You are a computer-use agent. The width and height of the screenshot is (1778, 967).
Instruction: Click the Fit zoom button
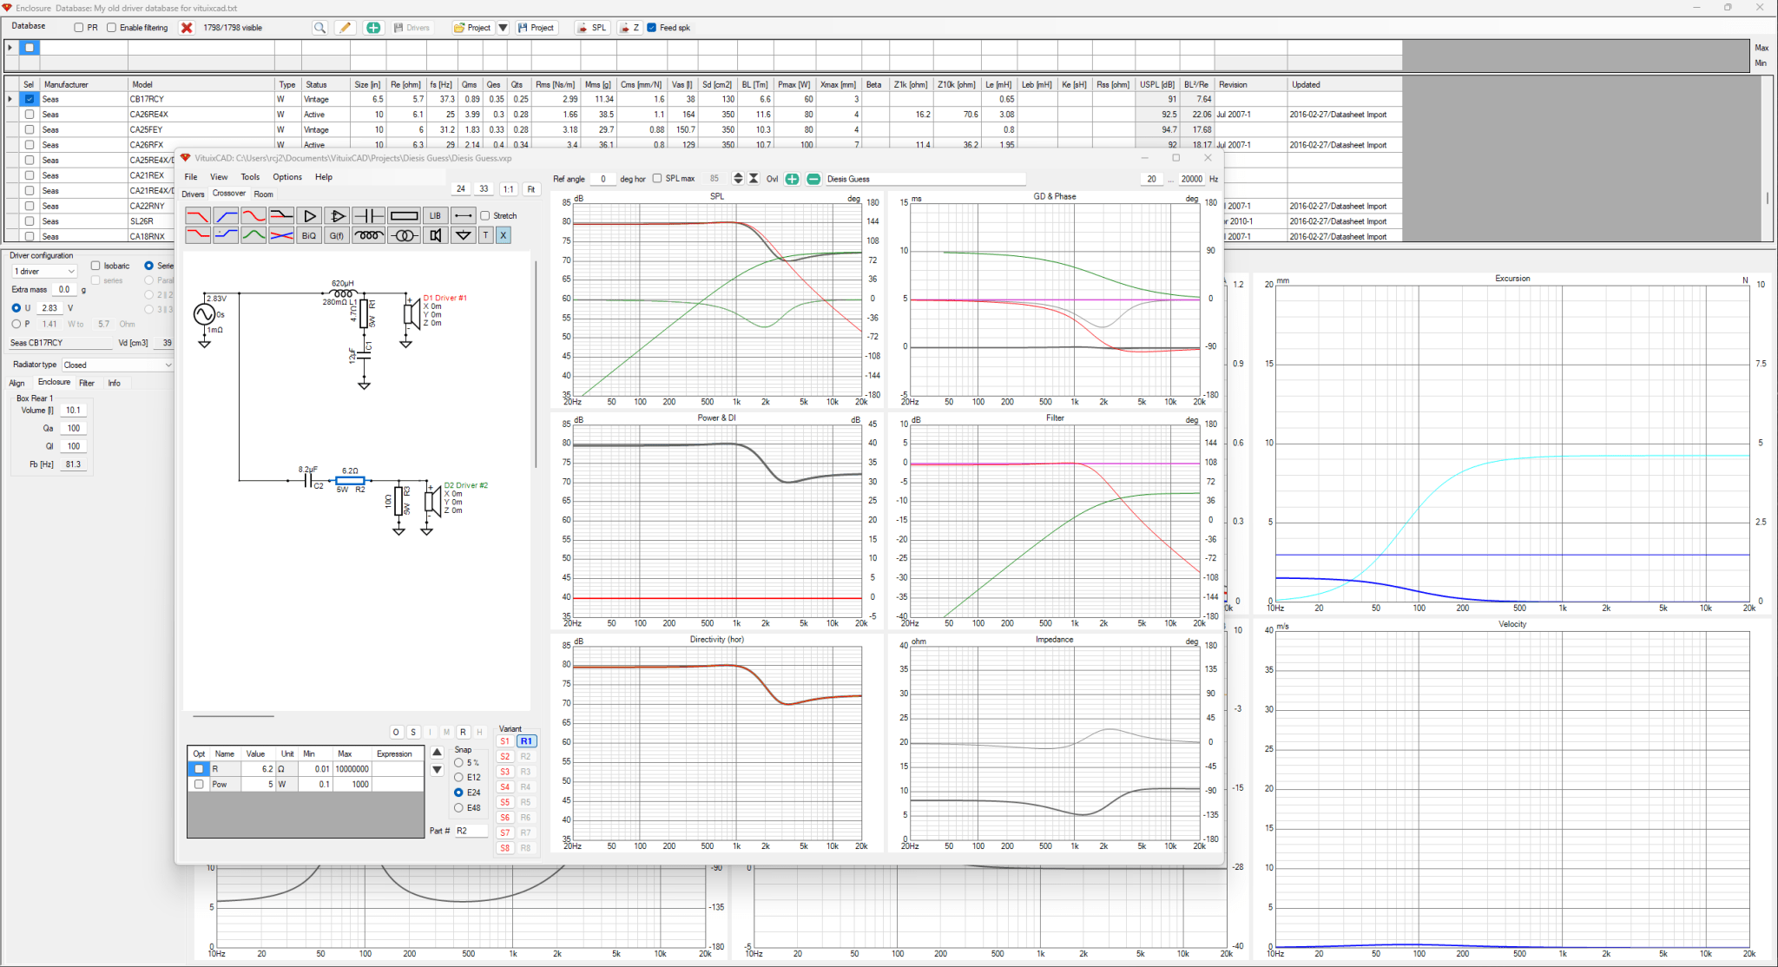530,189
